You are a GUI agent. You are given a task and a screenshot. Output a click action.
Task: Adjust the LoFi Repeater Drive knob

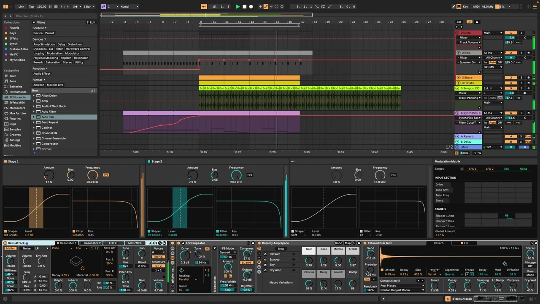(185, 255)
